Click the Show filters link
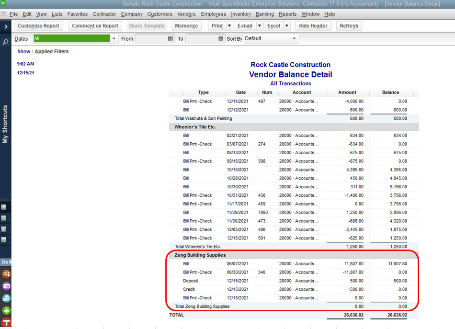Viewport: 455px width, 329px height. coord(24,51)
